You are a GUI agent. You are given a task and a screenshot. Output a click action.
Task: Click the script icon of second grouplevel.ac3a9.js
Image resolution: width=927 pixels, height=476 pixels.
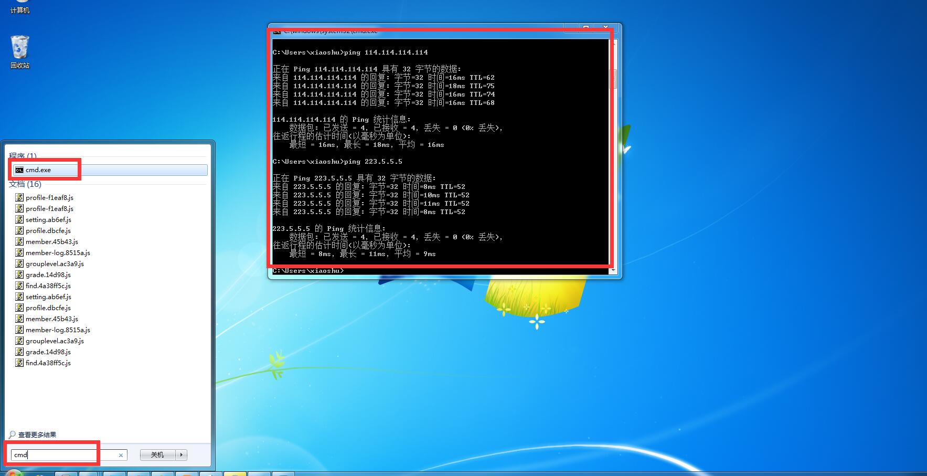[x=19, y=341]
